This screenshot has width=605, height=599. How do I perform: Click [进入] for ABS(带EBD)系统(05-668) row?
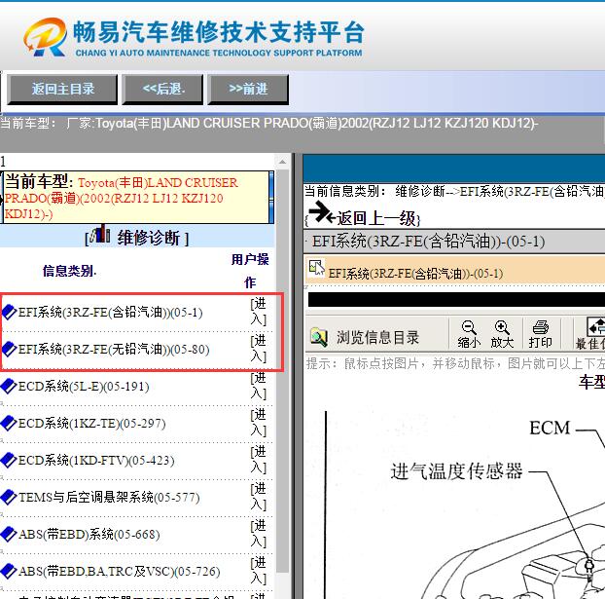[x=258, y=534]
